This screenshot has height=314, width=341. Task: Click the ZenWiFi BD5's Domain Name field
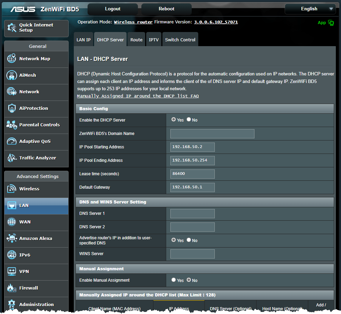pyautogui.click(x=212, y=134)
